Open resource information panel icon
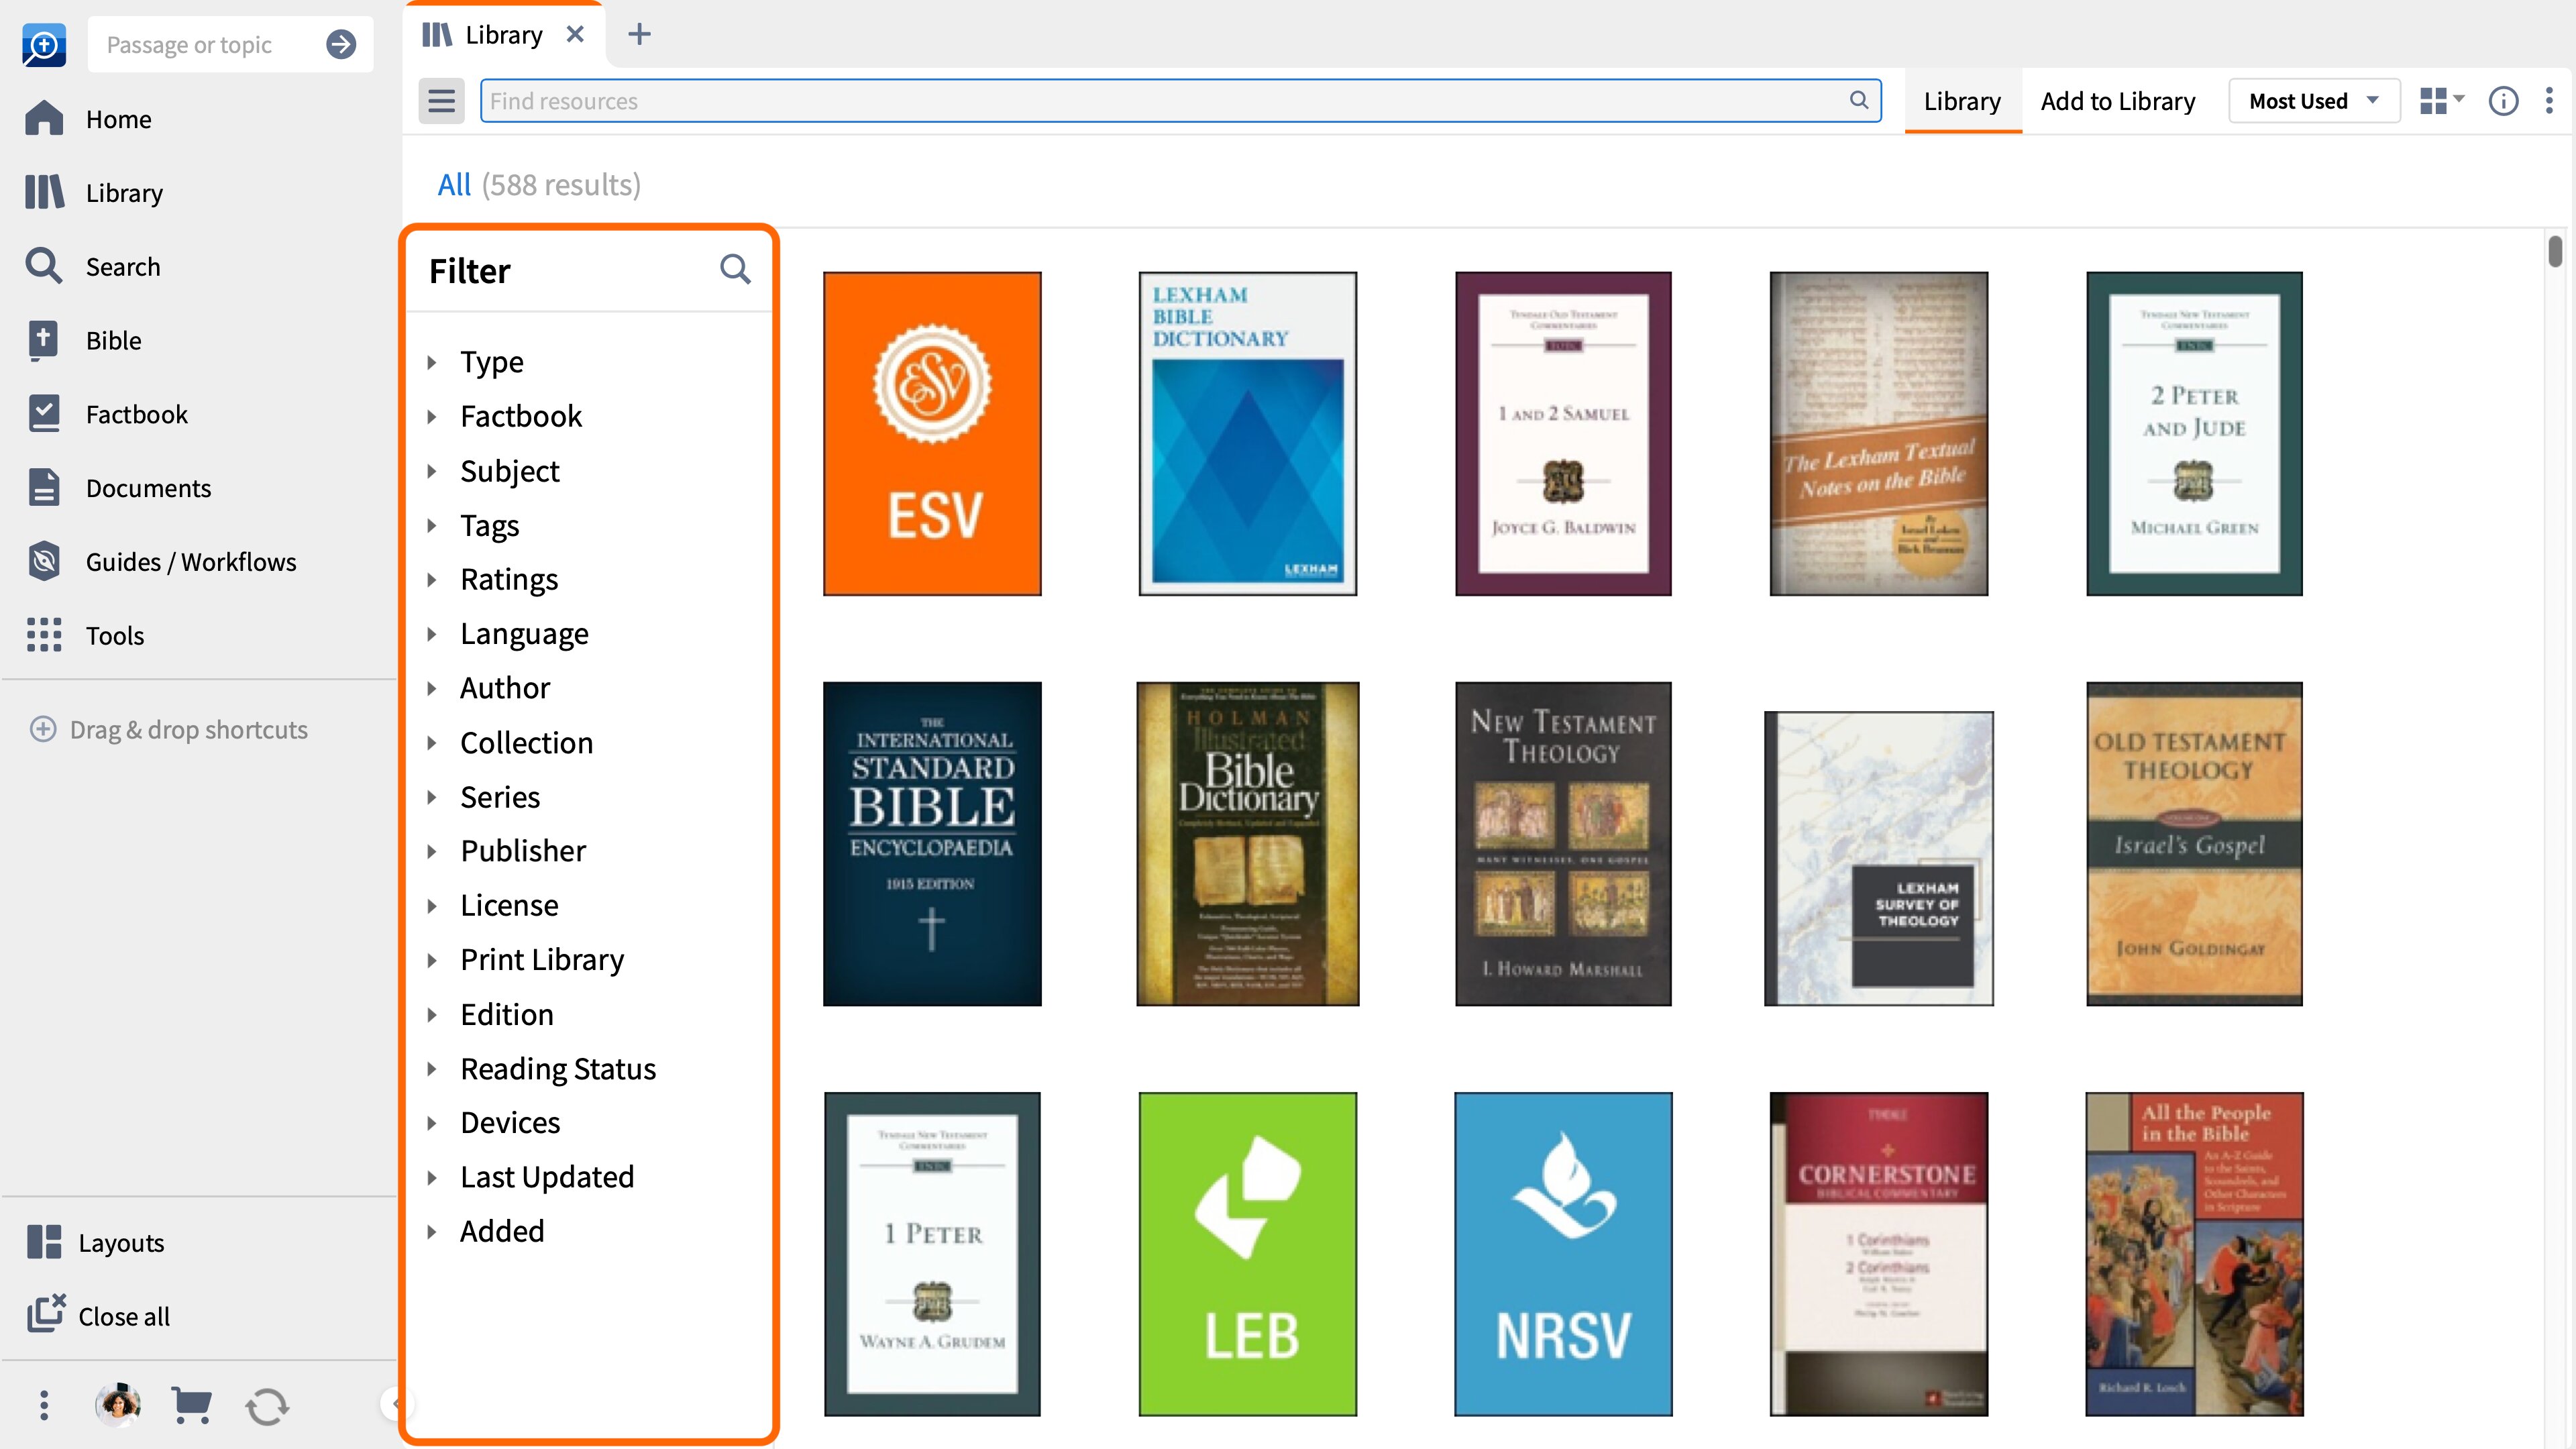The image size is (2576, 1449). coord(2503,101)
